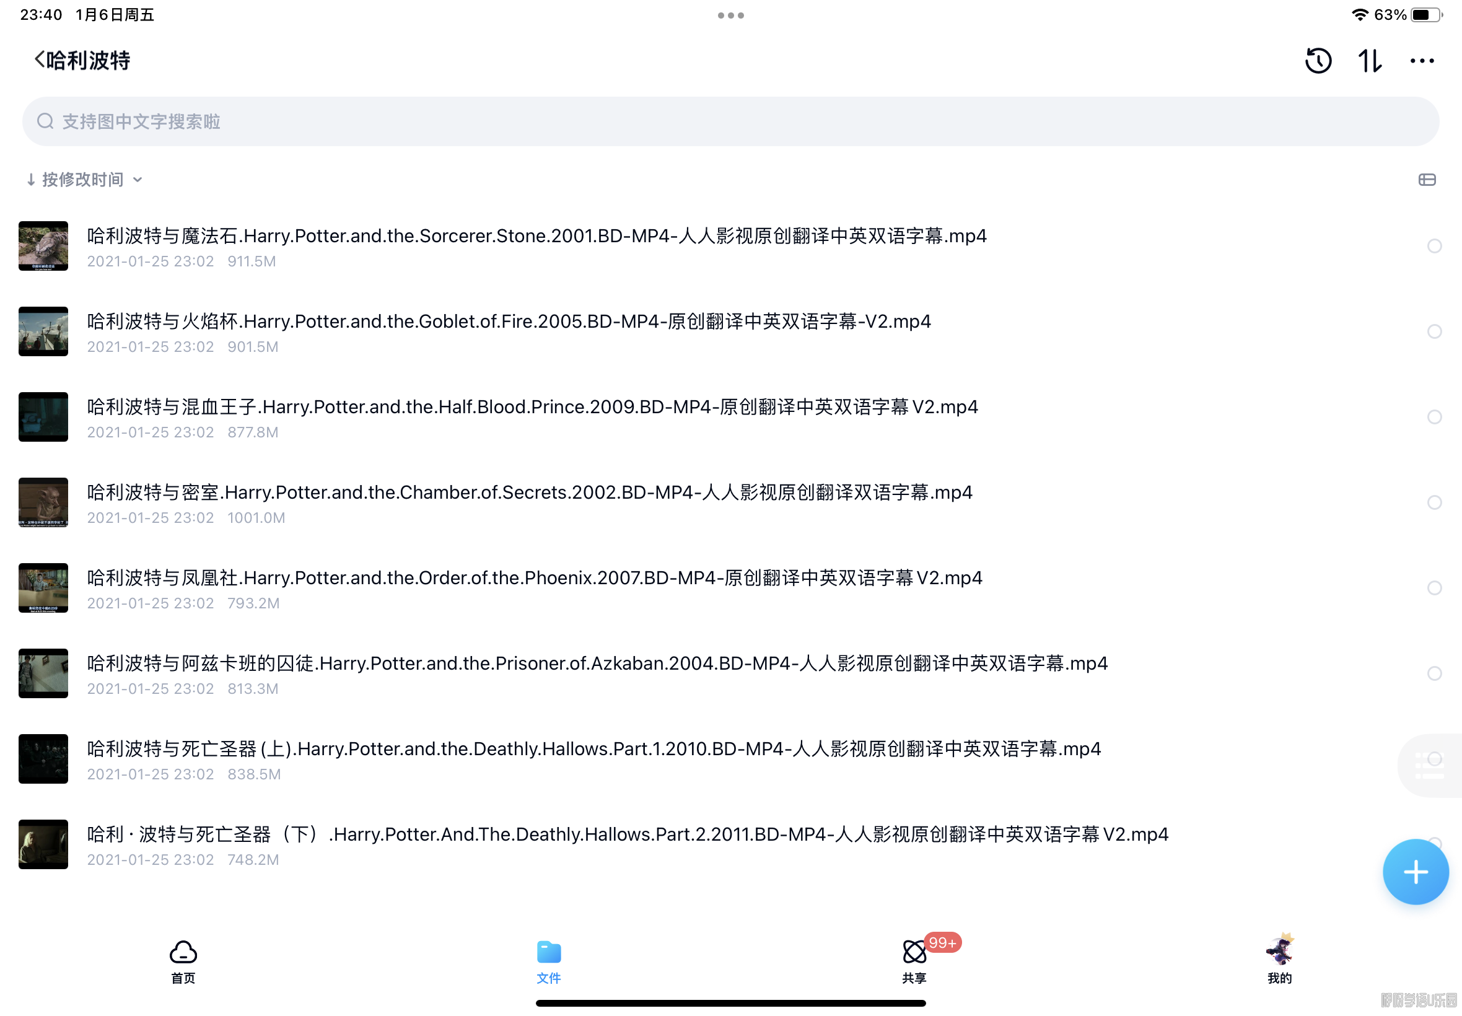1462x1016 pixels.
Task: Open the 死亡圣器（下）video thumbnail
Action: click(x=43, y=844)
